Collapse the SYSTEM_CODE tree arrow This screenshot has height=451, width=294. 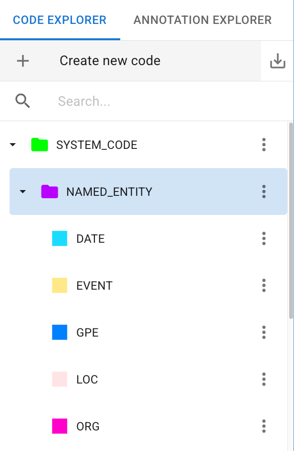click(x=12, y=145)
